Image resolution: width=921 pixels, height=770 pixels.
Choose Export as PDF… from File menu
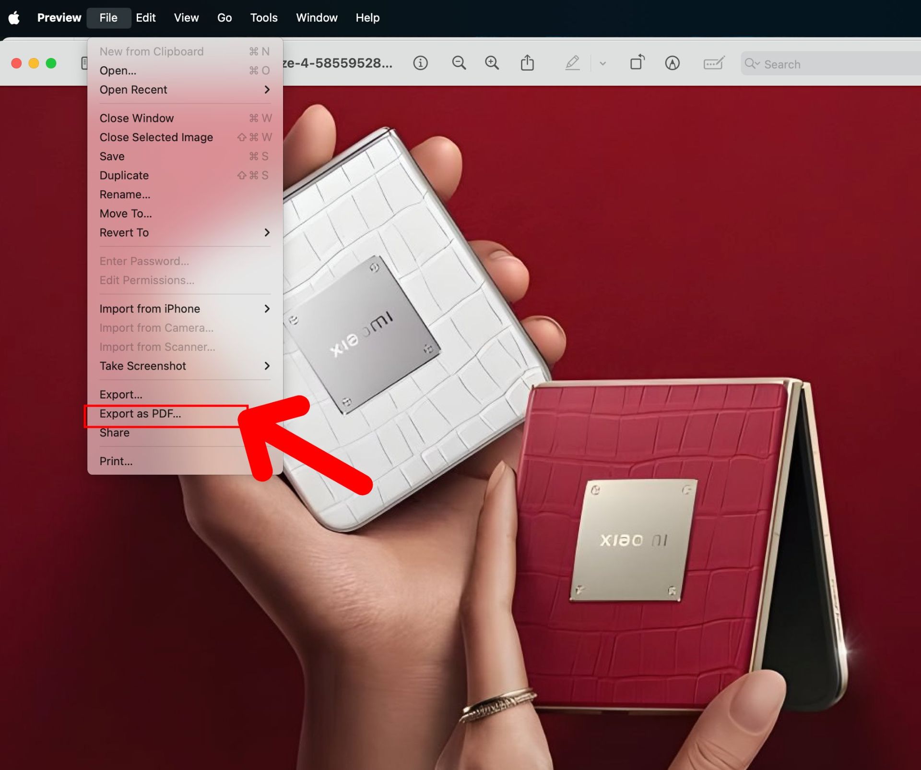point(140,414)
